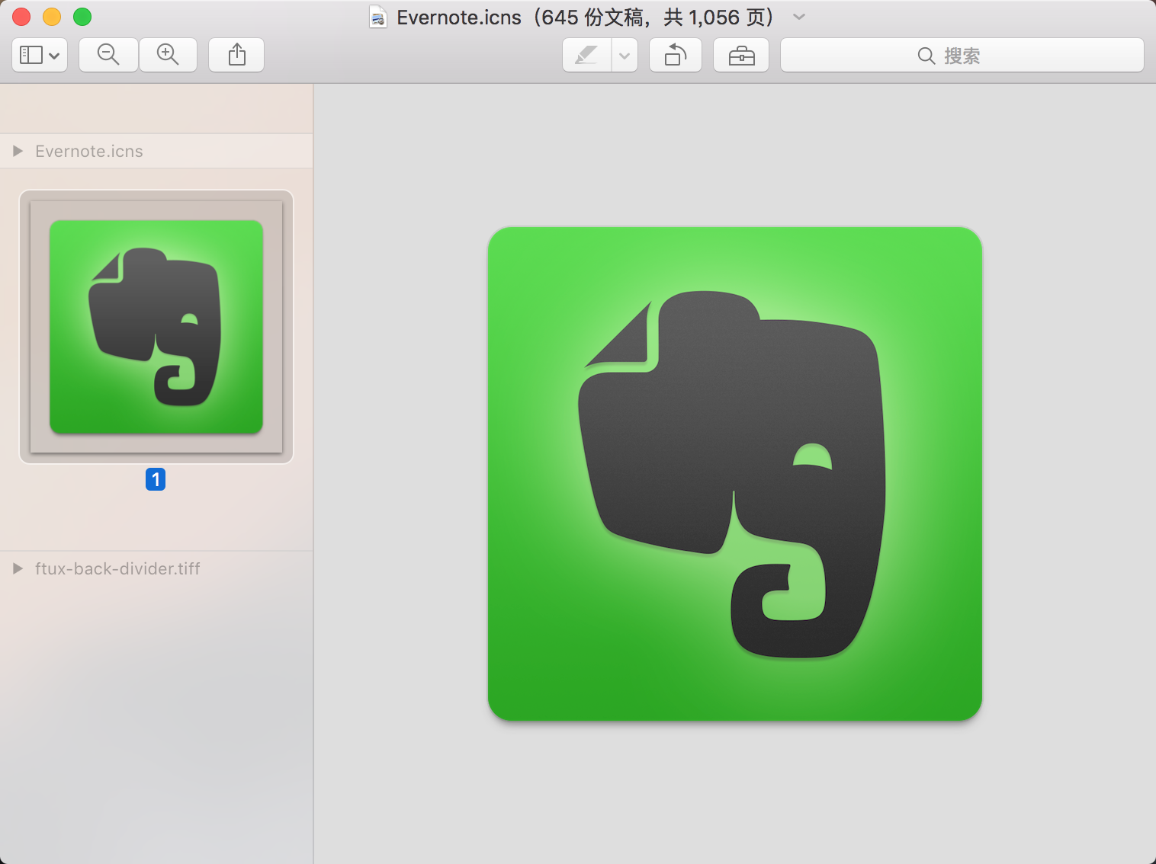Click the large Evernote icon preview
This screenshot has width=1156, height=864.
coord(735,473)
